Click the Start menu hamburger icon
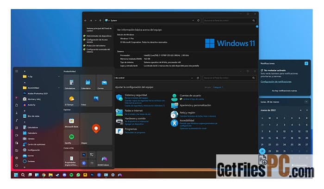This screenshot has width=324, height=189. pyautogui.click(x=17, y=71)
